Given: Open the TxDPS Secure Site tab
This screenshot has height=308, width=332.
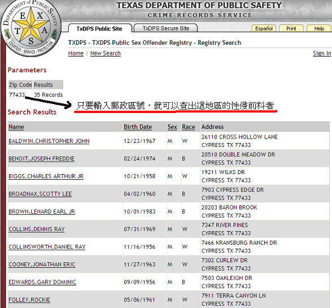Looking at the screenshot, I should click(x=166, y=28).
